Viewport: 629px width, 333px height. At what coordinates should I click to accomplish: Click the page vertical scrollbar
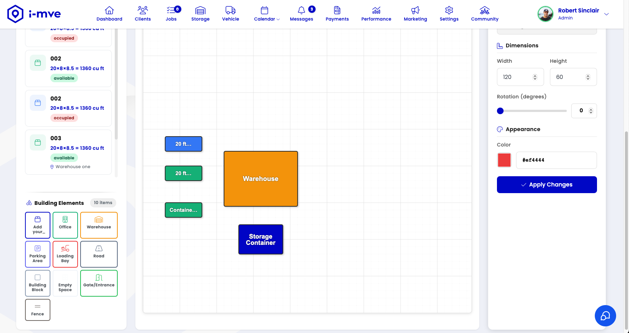(626, 231)
